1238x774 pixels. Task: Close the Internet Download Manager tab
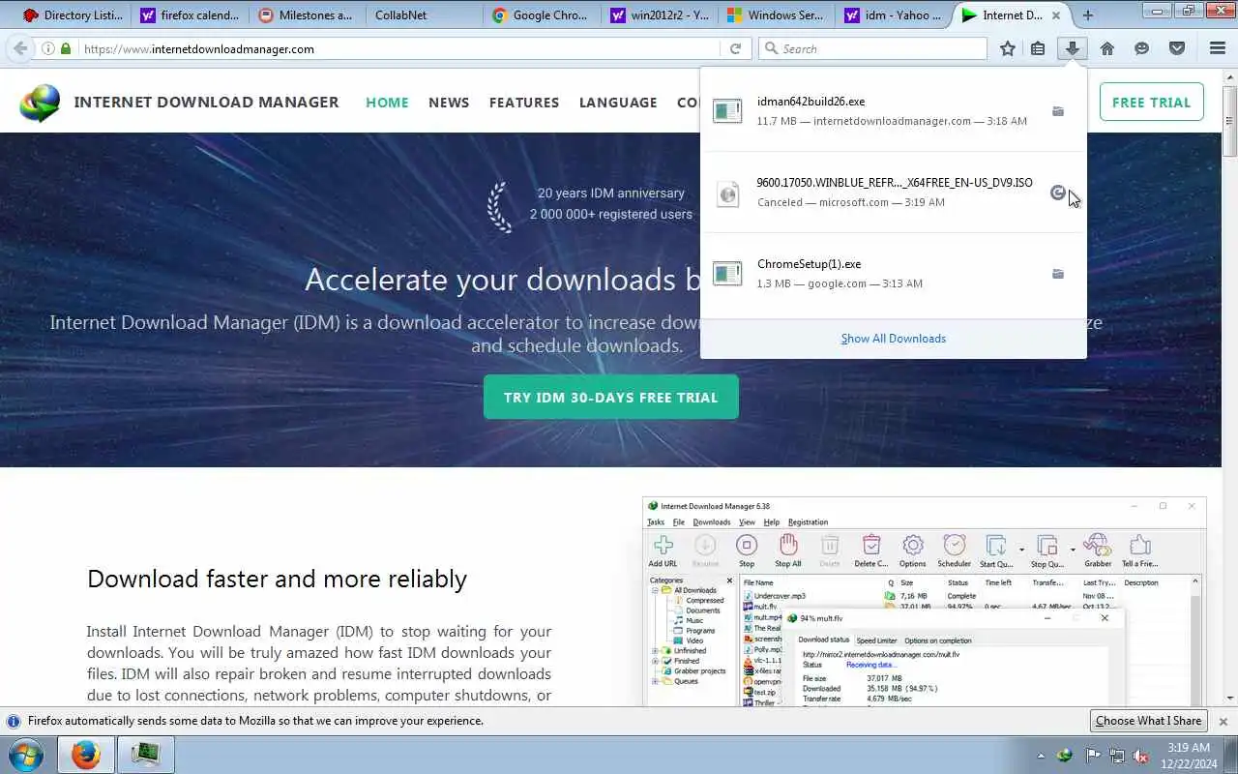click(1056, 15)
